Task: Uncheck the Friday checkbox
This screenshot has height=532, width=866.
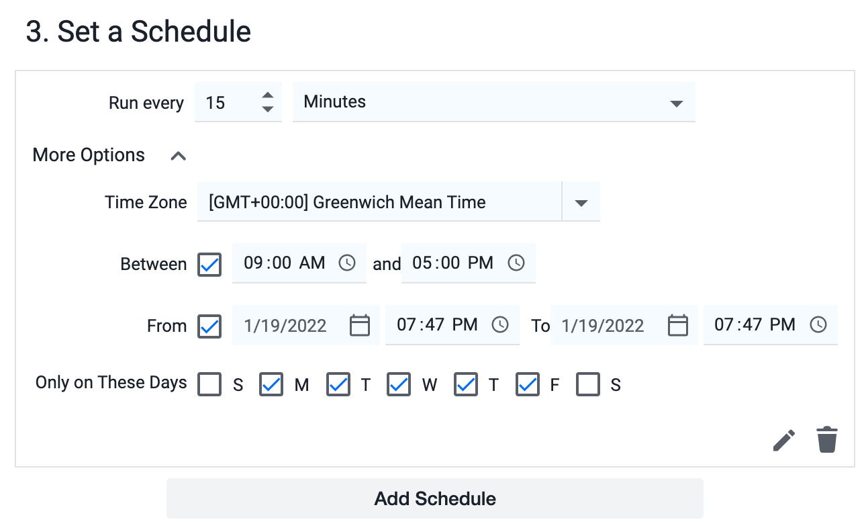Action: click(x=528, y=385)
